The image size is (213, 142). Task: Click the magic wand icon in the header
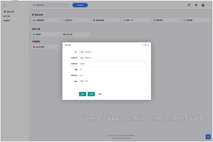[x=189, y=5]
